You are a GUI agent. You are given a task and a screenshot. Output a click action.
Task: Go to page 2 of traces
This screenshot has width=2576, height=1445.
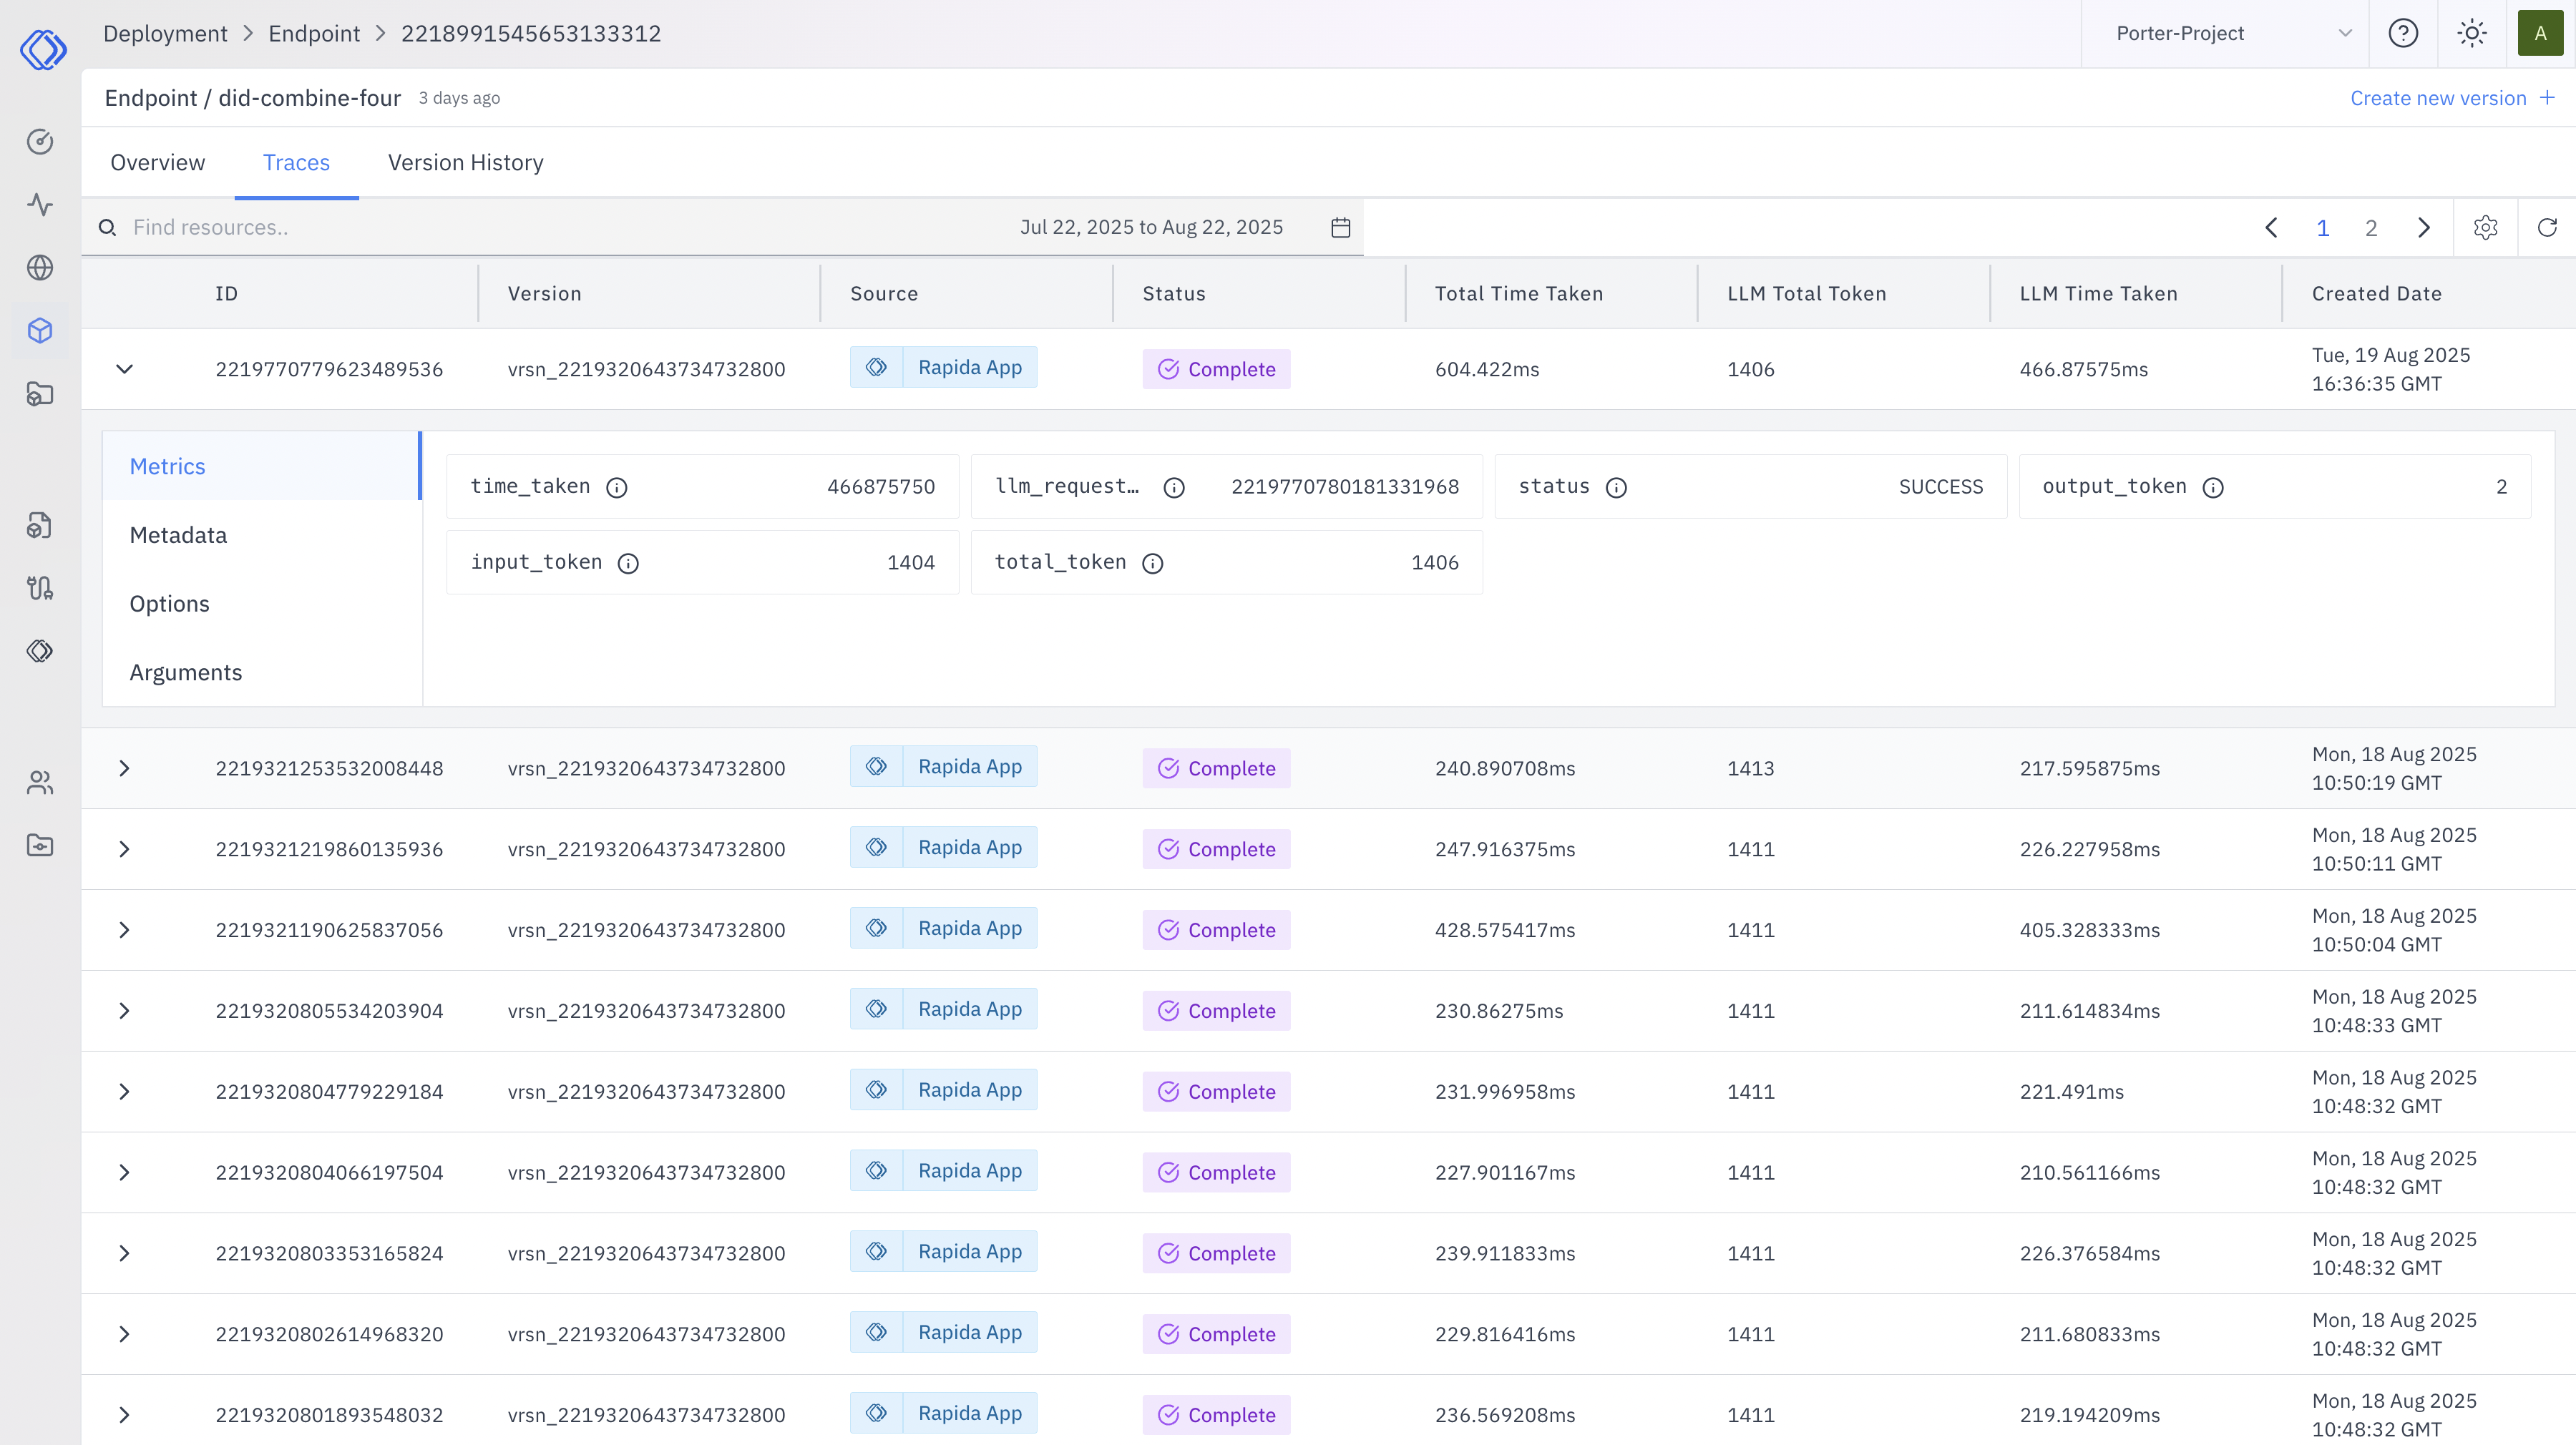point(2370,228)
